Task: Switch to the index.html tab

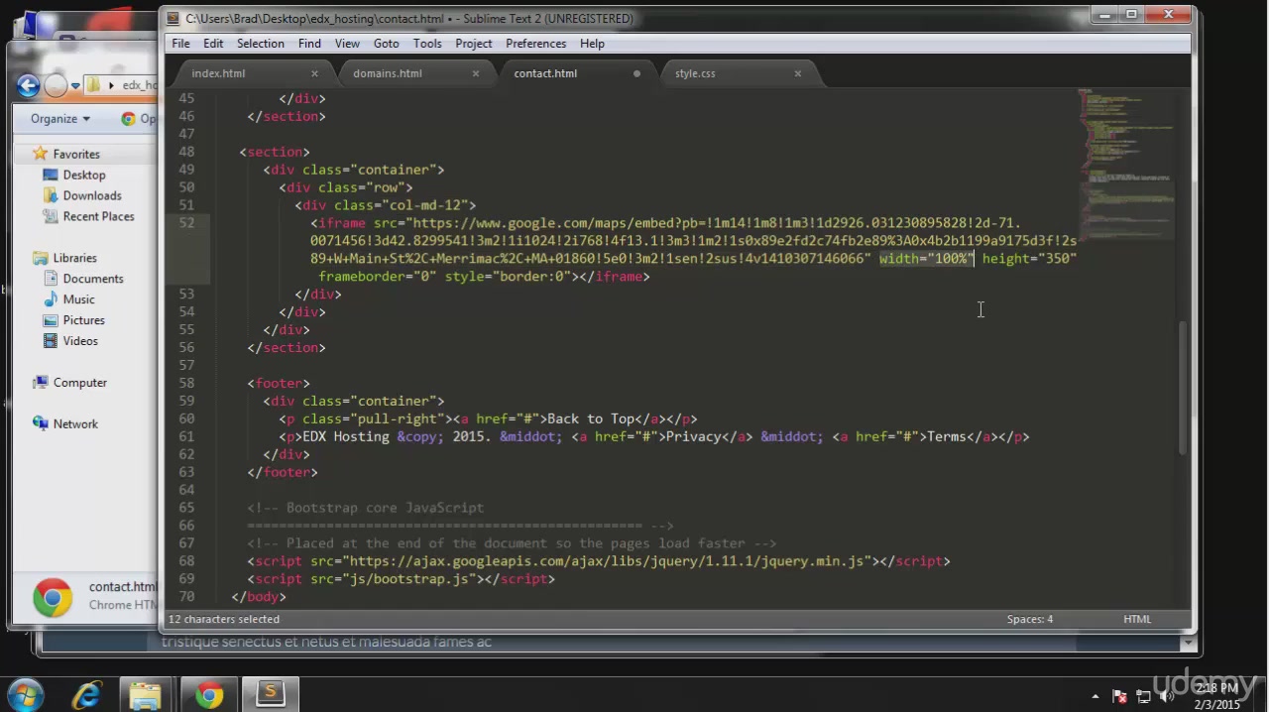Action: 218,73
